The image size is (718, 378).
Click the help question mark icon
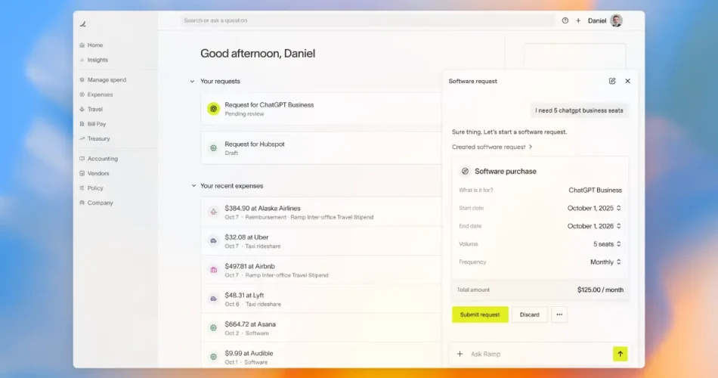(x=565, y=20)
